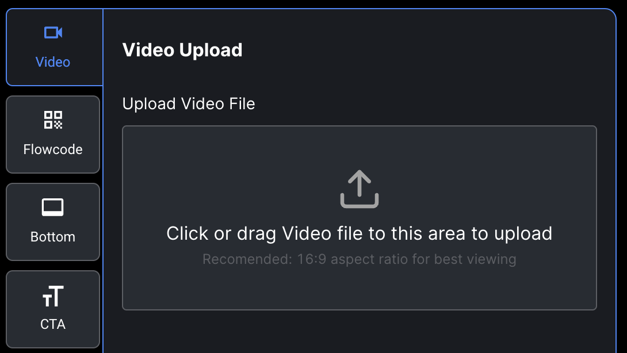
Task: Click the Upload Video File label
Action: coord(188,104)
